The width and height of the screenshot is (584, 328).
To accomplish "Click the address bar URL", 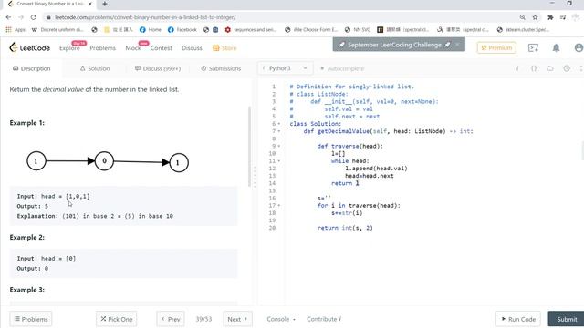I will pos(145,17).
